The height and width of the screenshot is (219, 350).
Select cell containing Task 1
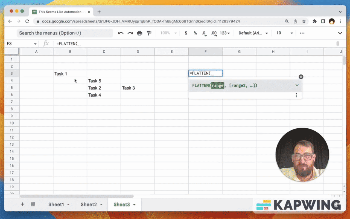[x=70, y=73]
